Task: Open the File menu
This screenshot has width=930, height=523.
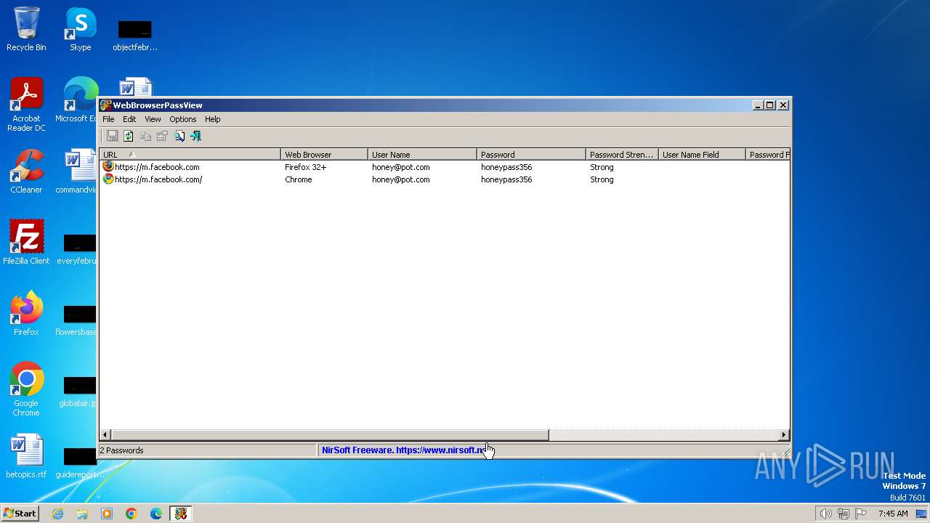Action: (108, 119)
